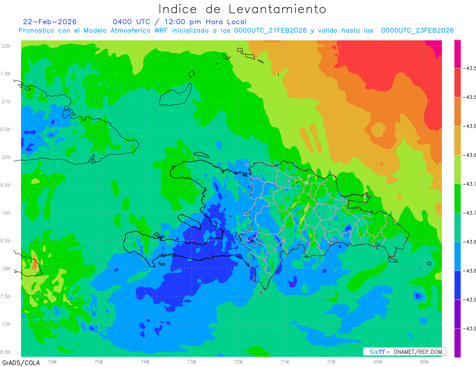Click the '74W' longitude label

pos(145,361)
